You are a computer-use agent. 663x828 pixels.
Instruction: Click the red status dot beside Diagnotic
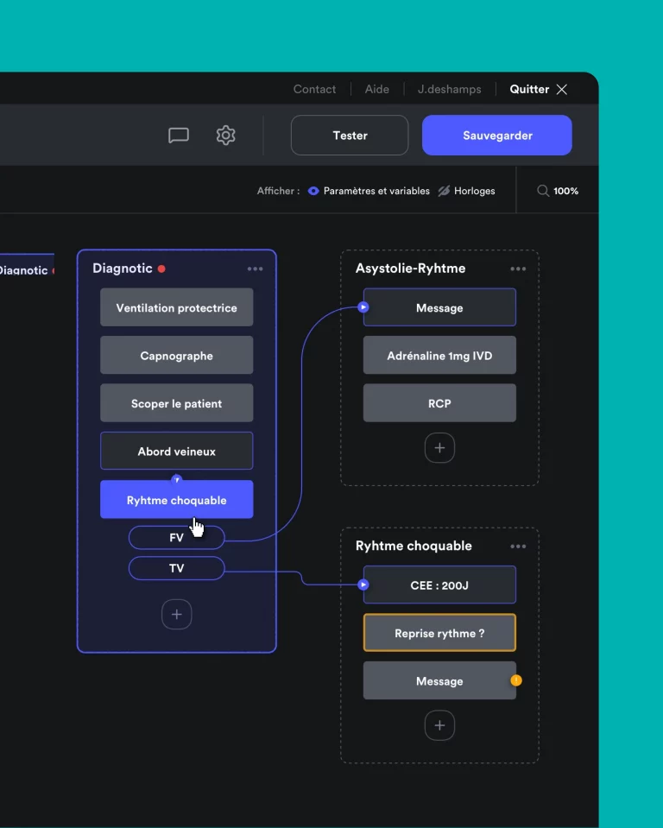point(161,269)
